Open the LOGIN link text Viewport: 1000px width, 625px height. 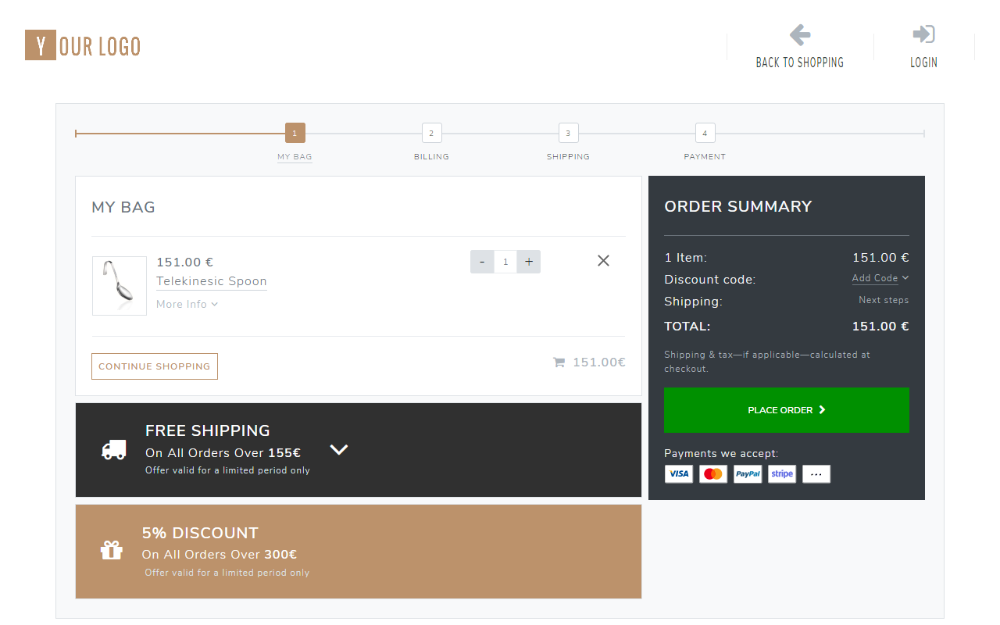923,62
